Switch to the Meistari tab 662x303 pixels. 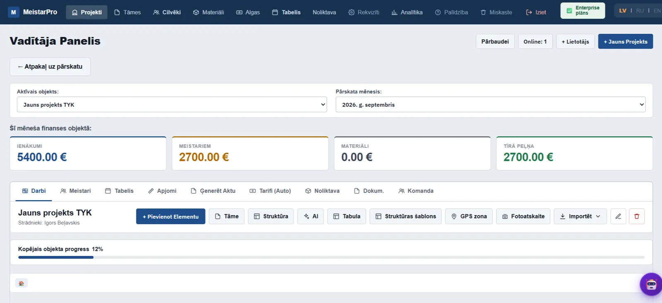tap(75, 191)
